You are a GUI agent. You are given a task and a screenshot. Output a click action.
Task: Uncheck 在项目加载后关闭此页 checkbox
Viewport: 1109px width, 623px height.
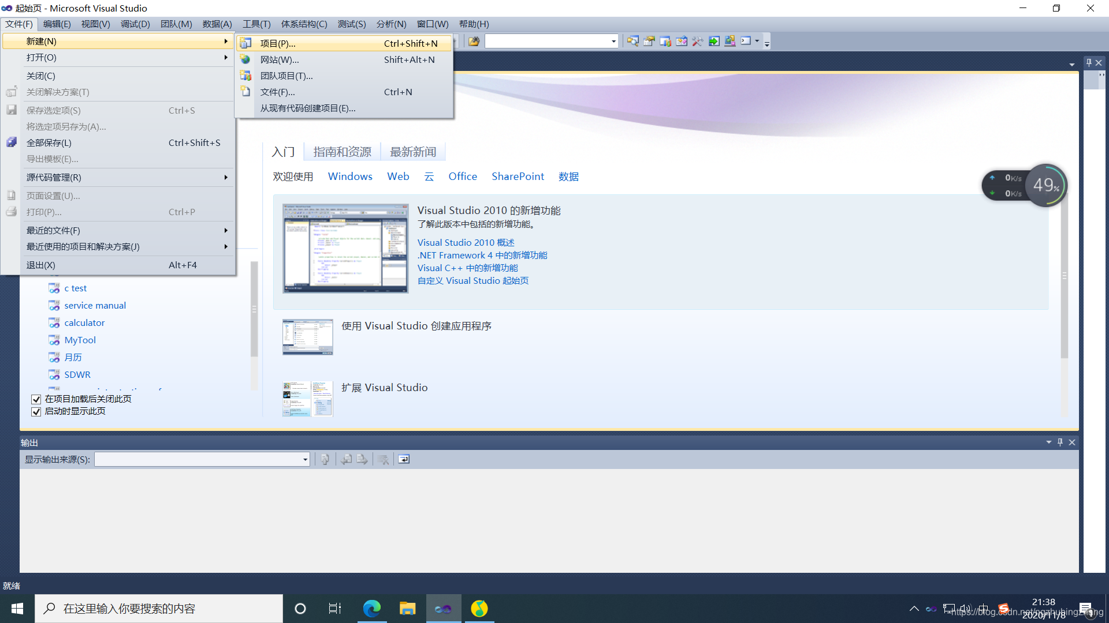(36, 399)
